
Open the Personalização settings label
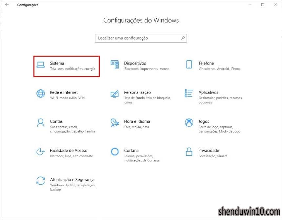coord(137,92)
